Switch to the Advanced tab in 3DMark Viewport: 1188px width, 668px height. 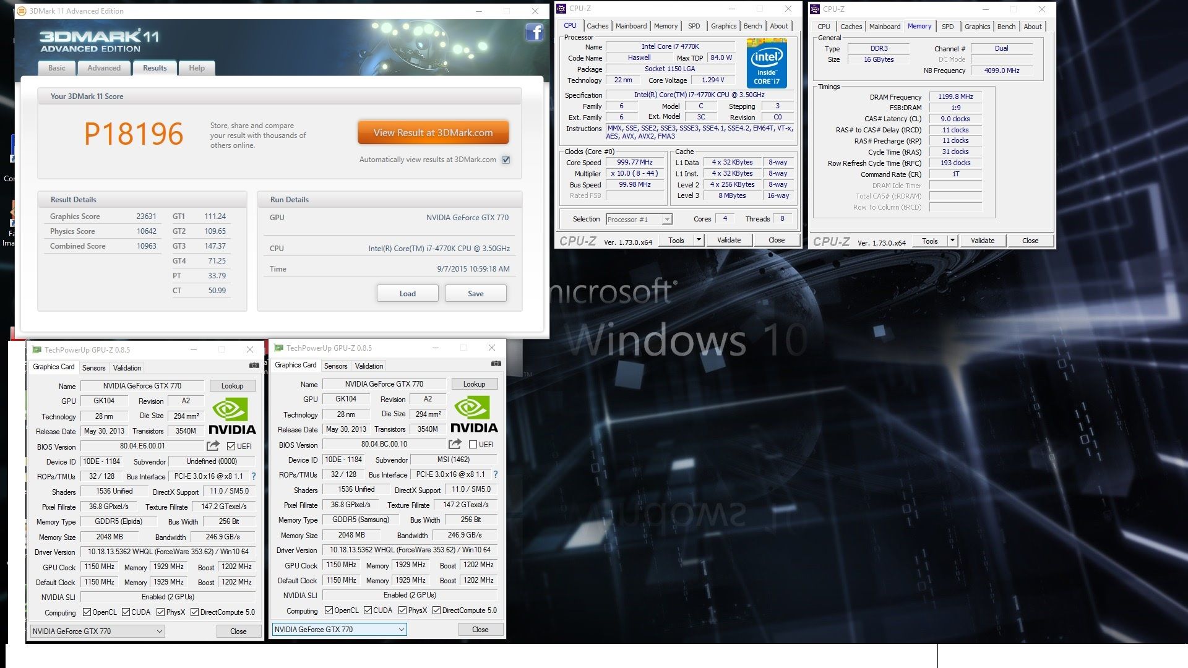click(x=104, y=68)
